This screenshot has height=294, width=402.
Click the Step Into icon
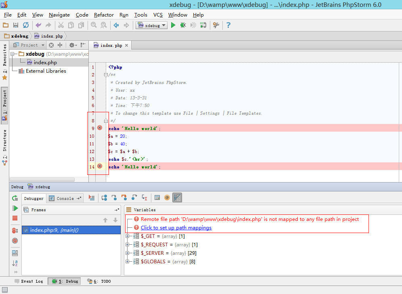pyautogui.click(x=114, y=197)
